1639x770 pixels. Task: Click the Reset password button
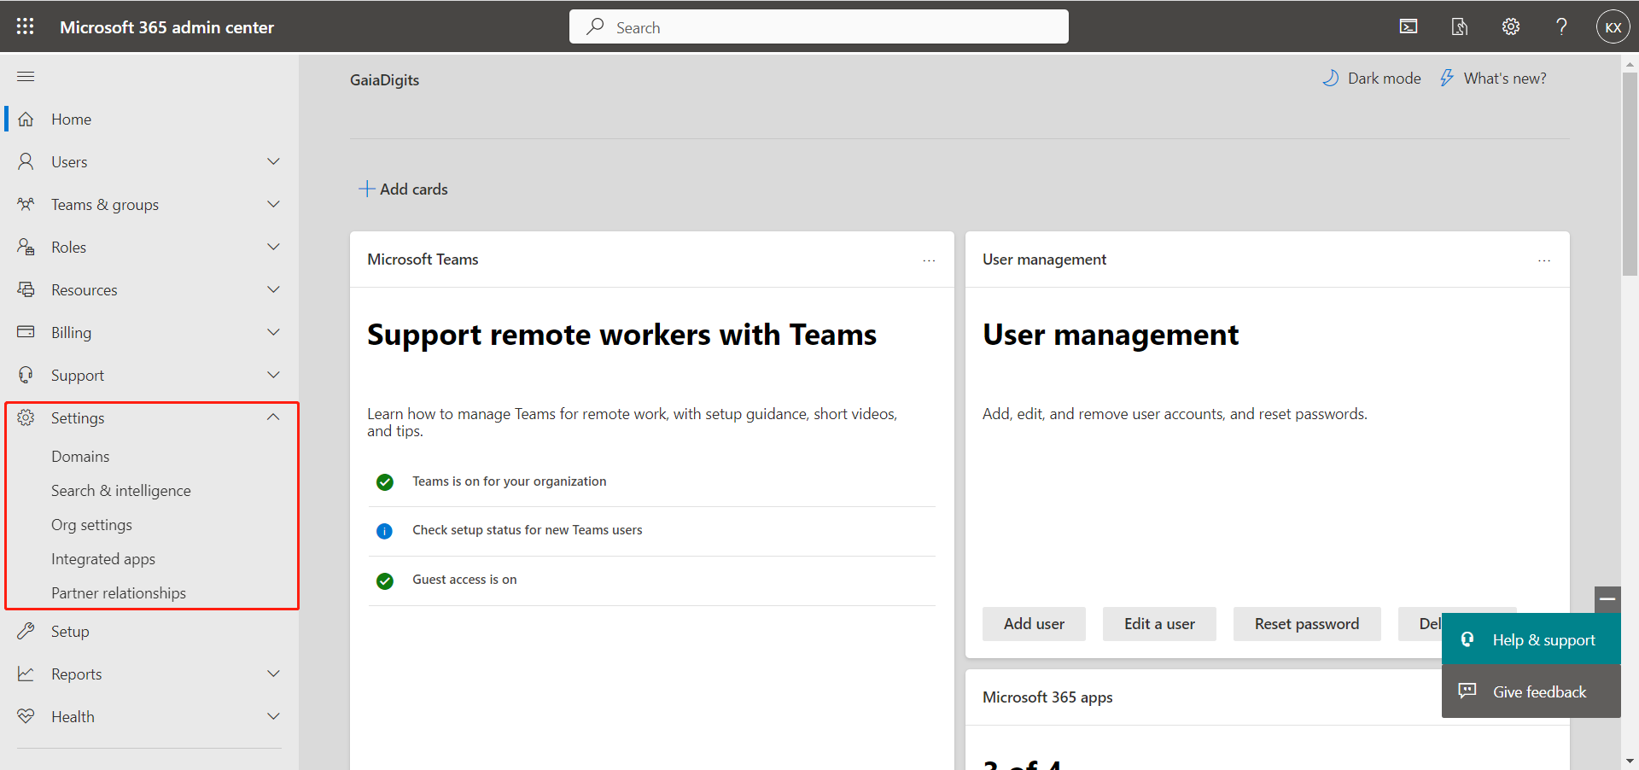[x=1306, y=624]
